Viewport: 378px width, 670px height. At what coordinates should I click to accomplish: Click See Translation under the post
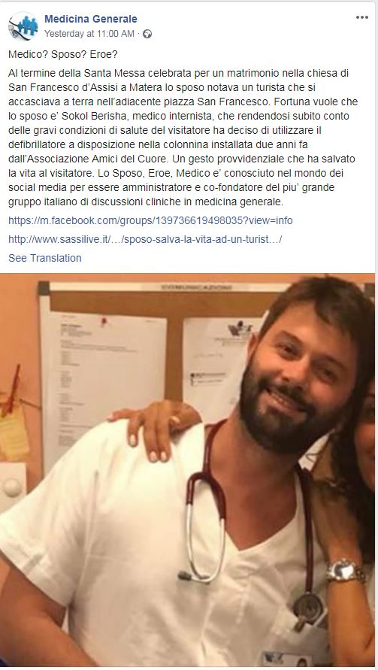45,258
